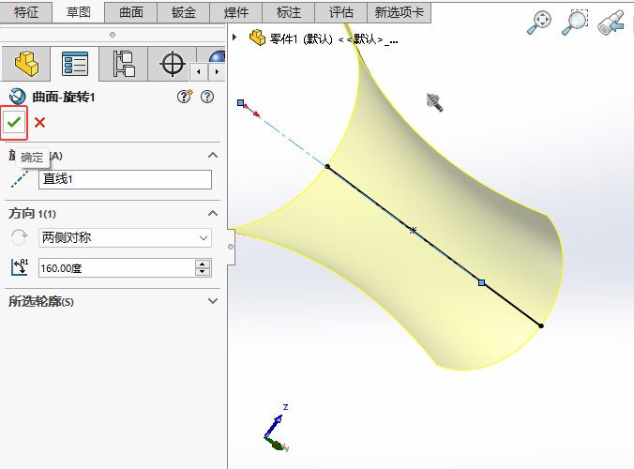Open the DimXpertManager crosshair icon
Screen dimensions: 634x469
[173, 64]
